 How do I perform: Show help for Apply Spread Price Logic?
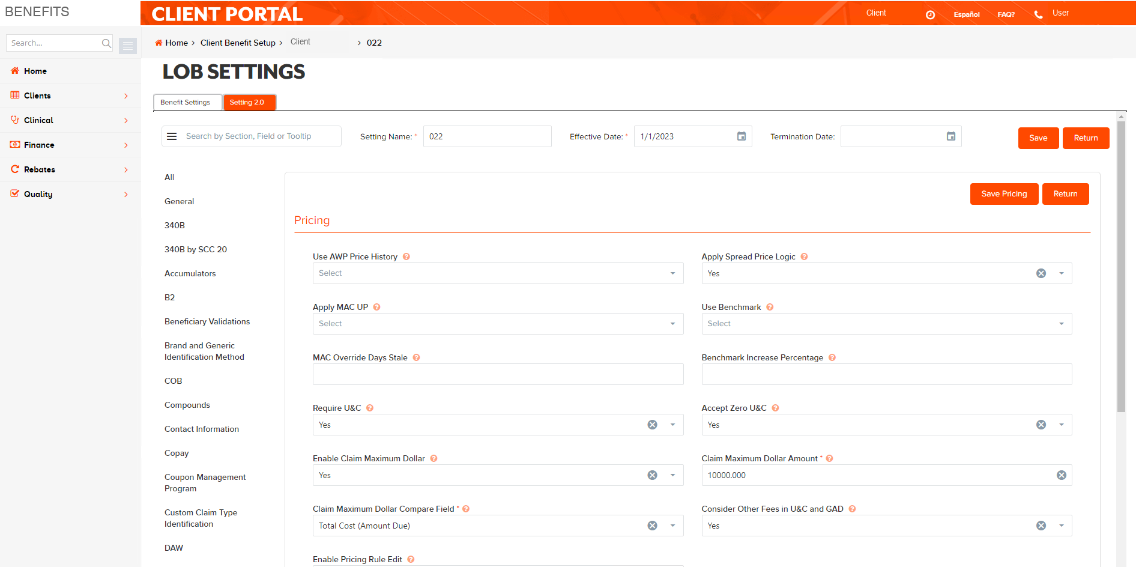804,256
